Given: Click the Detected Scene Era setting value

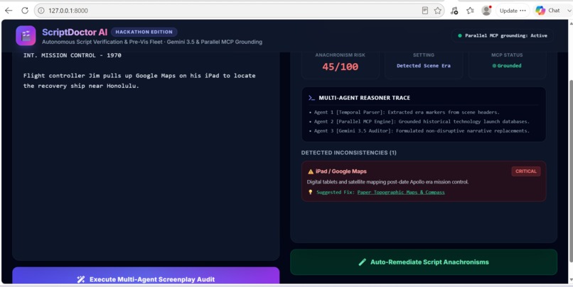Looking at the screenshot, I should 424,66.
